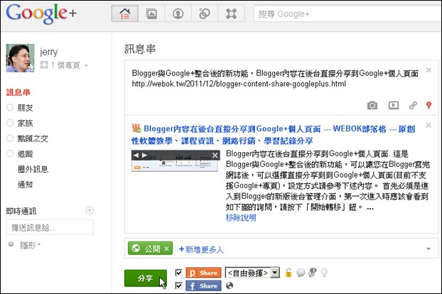Image resolution: width=442 pixels, height=294 pixels.
Task: Click the WEBOK favicon before the link title
Action: [x=136, y=128]
